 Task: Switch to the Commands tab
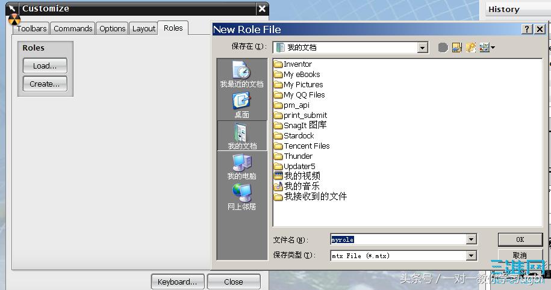(73, 28)
